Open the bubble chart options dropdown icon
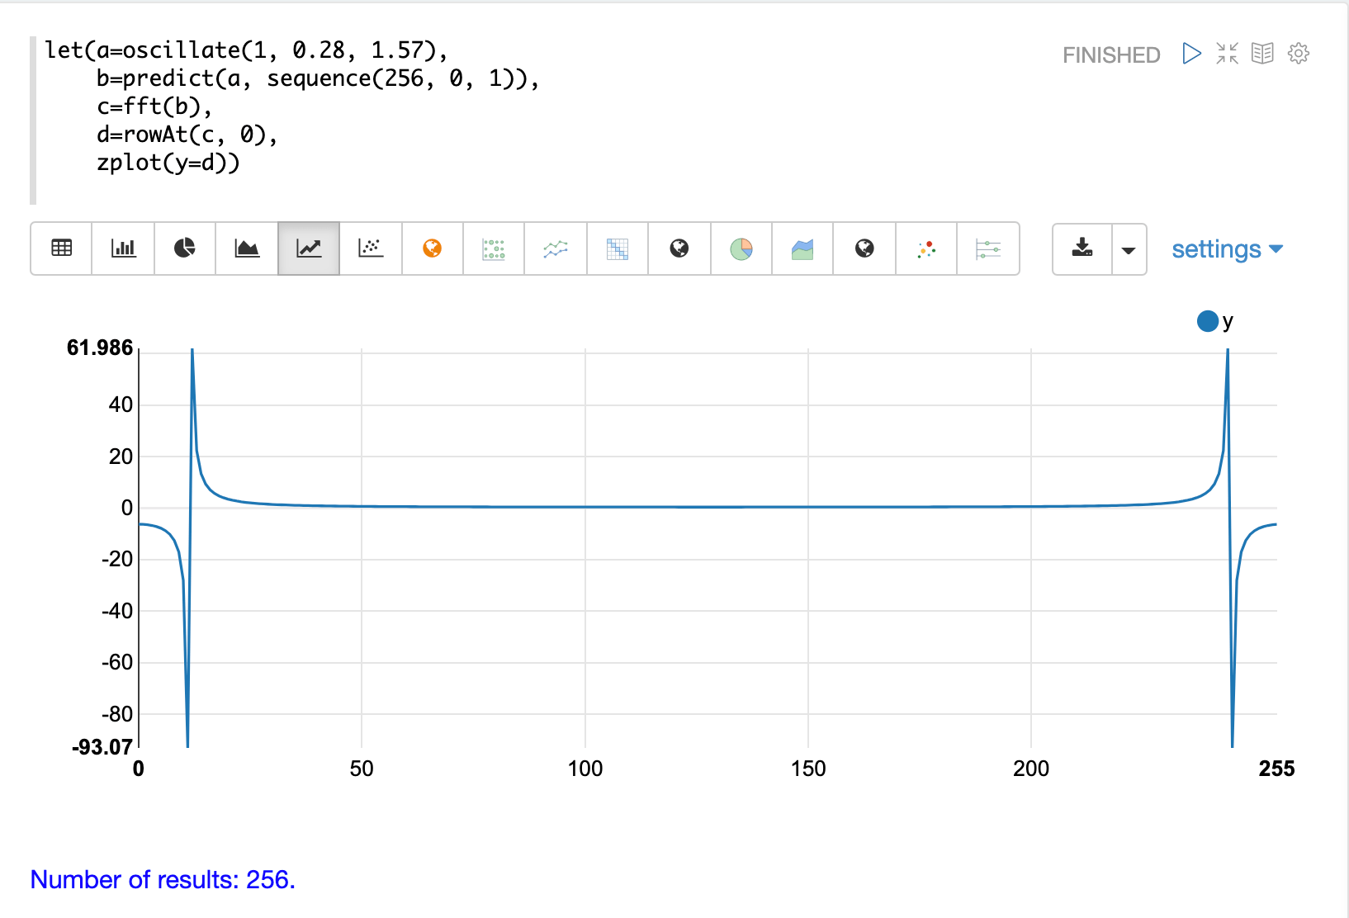Image resolution: width=1349 pixels, height=918 pixels. (925, 248)
